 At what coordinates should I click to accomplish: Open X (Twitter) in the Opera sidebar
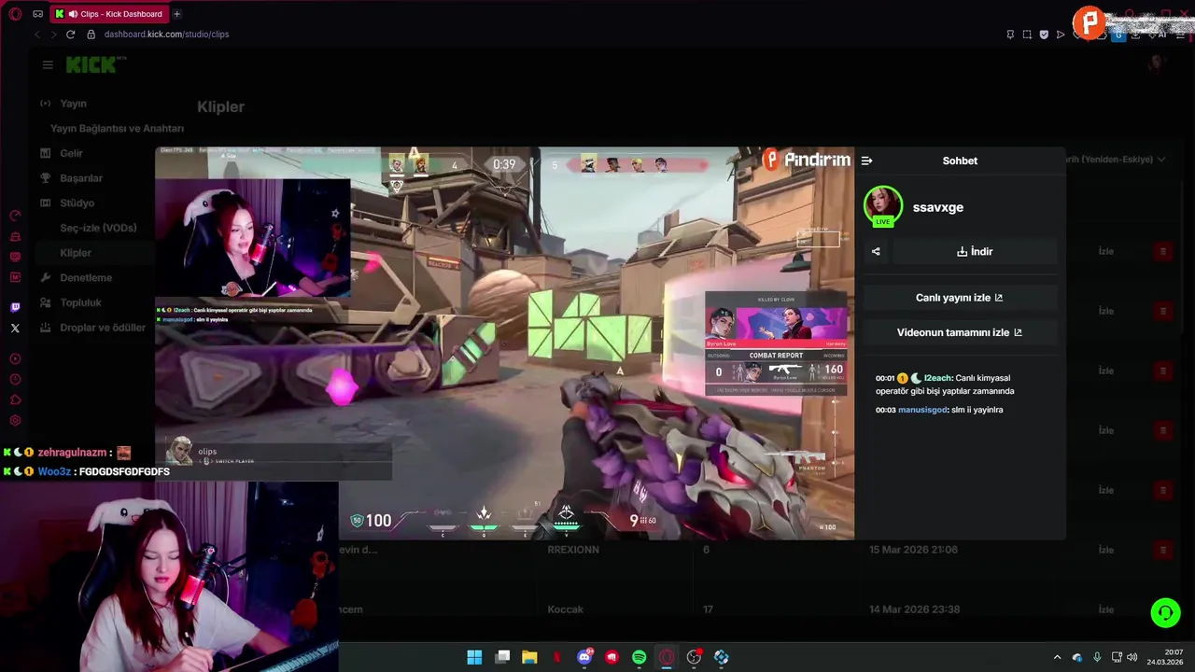[15, 329]
